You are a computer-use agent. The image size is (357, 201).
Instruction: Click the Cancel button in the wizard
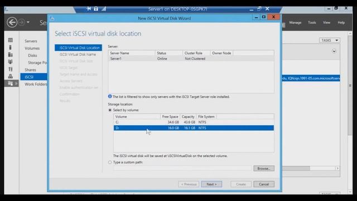click(x=264, y=184)
